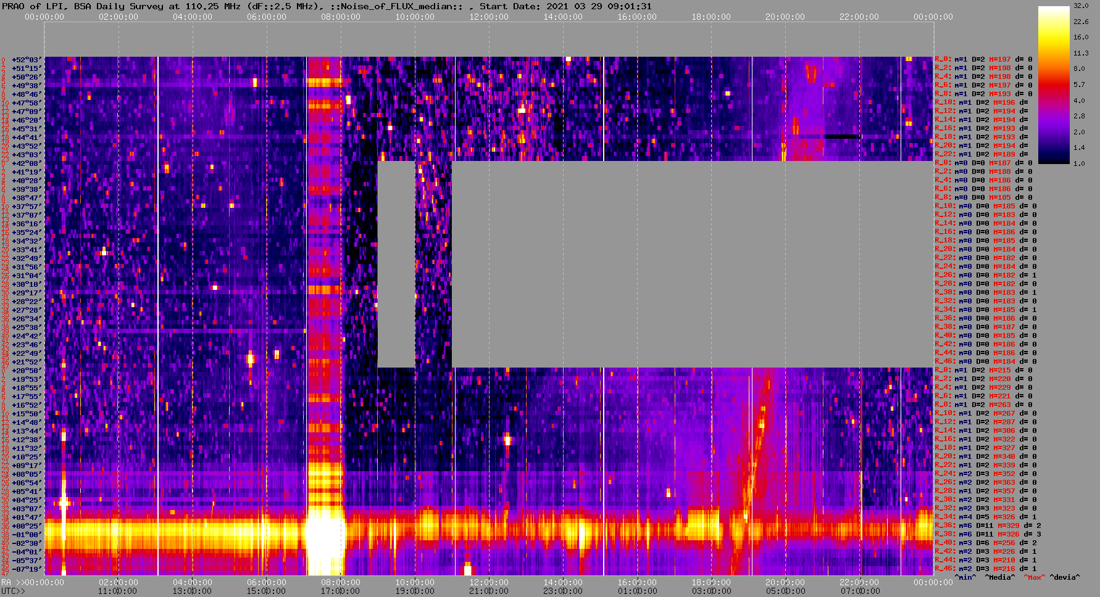Click the '11:00:00' UTC tick label
1100x597 pixels.
click(x=119, y=591)
